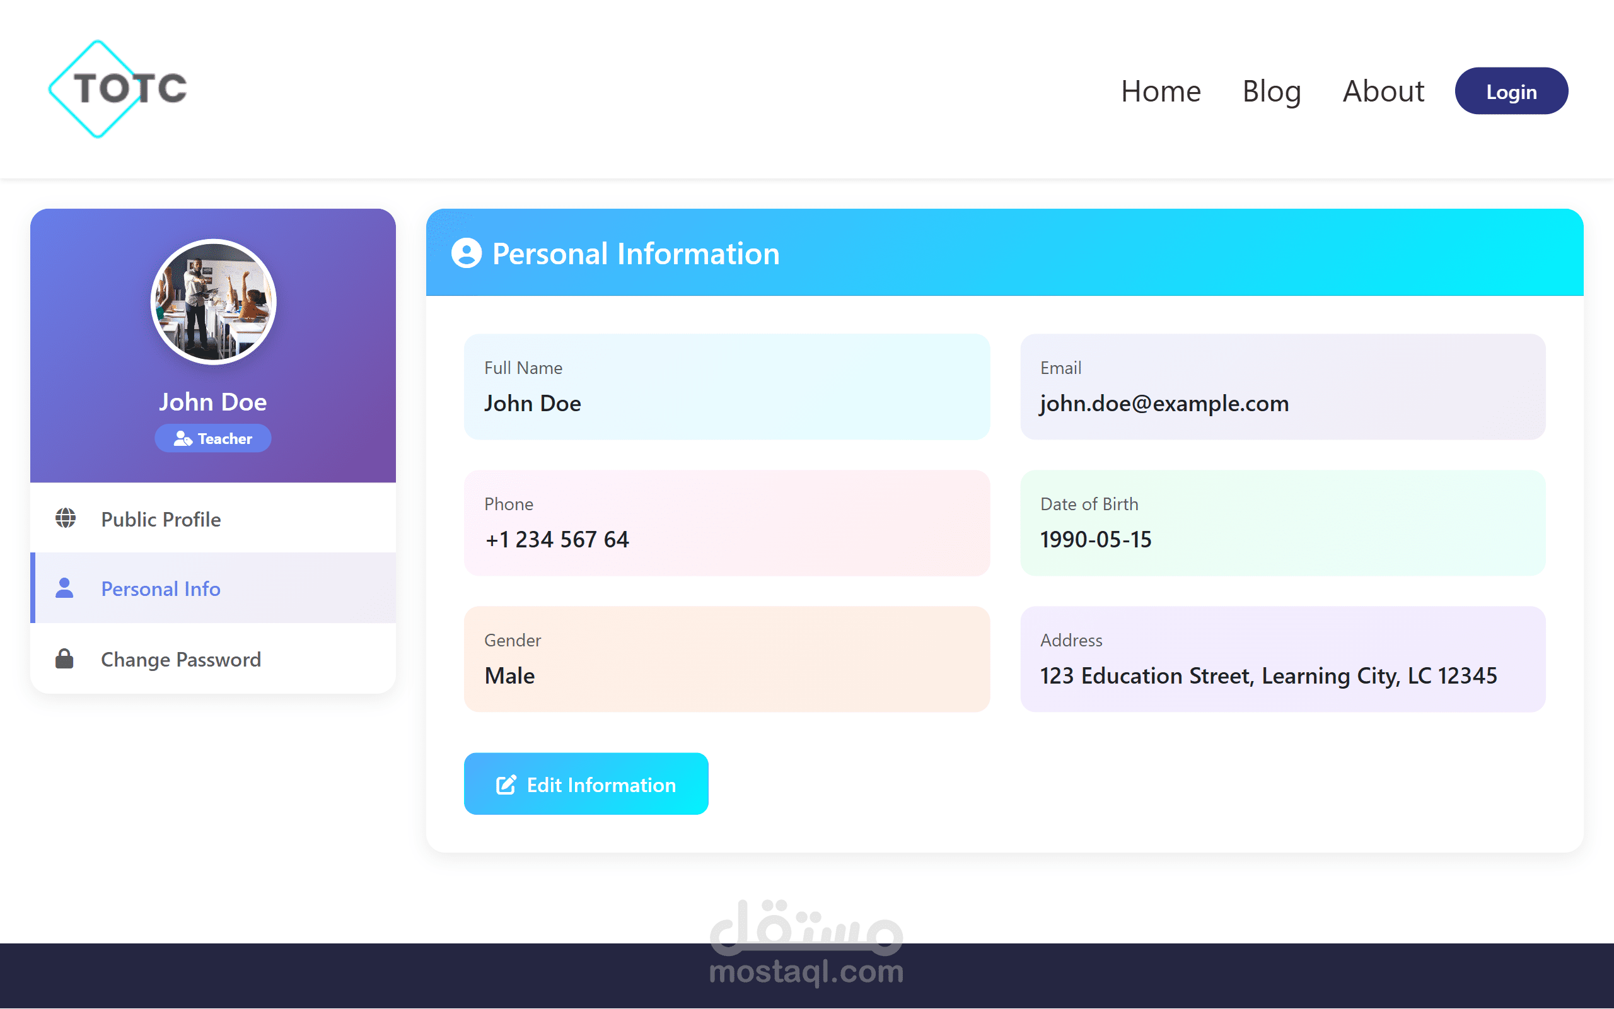Click the lock icon beside Change Password
This screenshot has height=1009, width=1614.
tap(65, 658)
